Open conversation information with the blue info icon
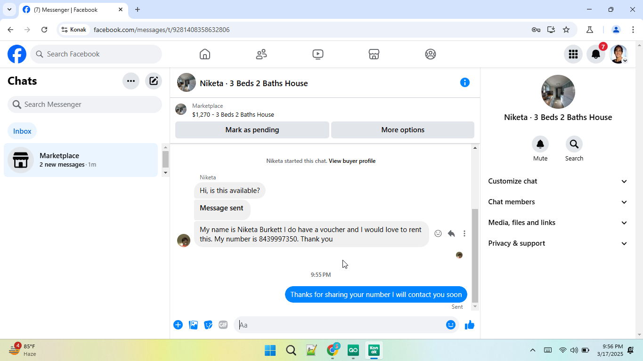643x361 pixels. [465, 83]
